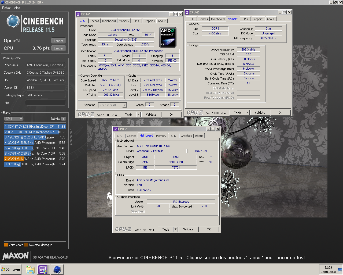Click Validate in Mainboard window

(x=188, y=229)
